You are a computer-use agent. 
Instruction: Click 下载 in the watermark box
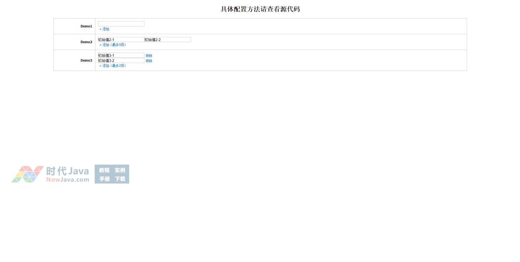(x=120, y=179)
